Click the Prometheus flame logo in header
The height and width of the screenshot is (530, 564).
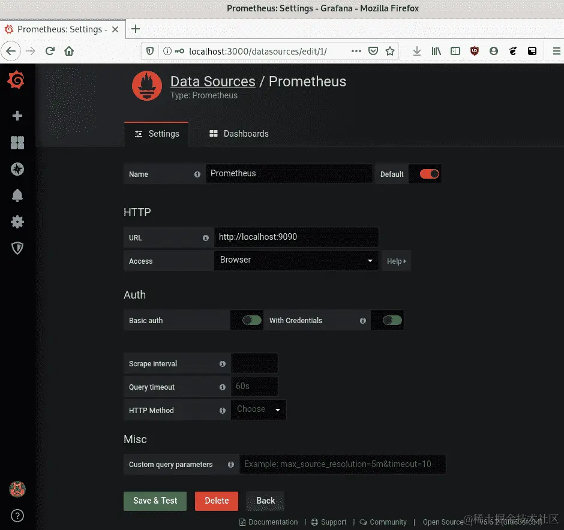point(147,86)
